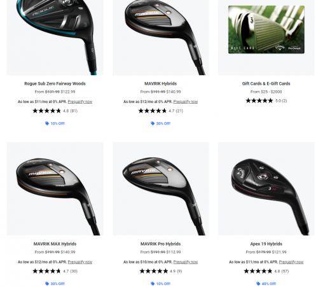Open the MAVRIK MAX Hybrids club image
Image resolution: width=318 pixels, height=287 pixels.
pyautogui.click(x=55, y=188)
